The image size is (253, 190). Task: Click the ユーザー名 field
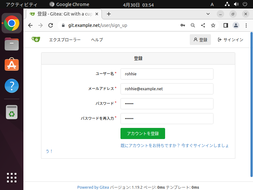pos(167,74)
